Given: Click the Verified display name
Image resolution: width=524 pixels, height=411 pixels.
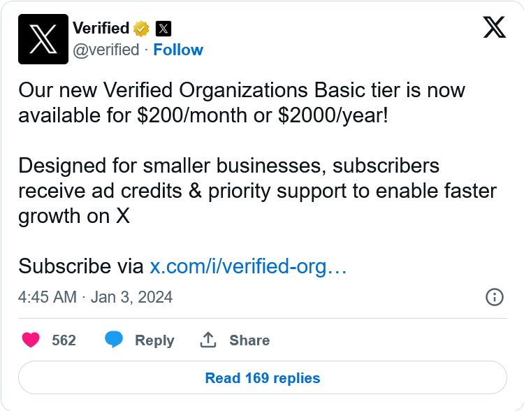Looking at the screenshot, I should pyautogui.click(x=101, y=29).
